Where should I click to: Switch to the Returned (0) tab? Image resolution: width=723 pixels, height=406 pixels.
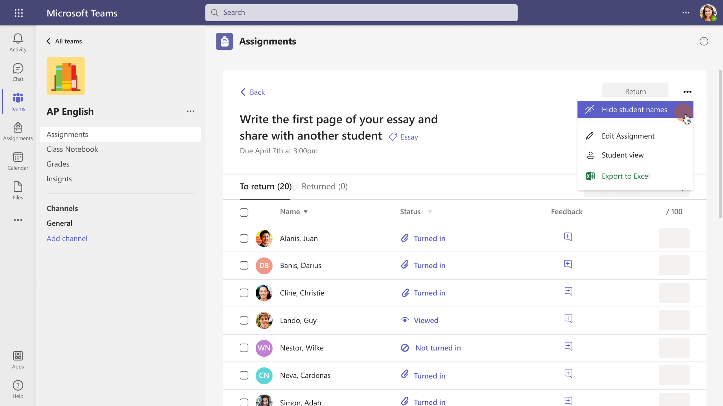(324, 187)
